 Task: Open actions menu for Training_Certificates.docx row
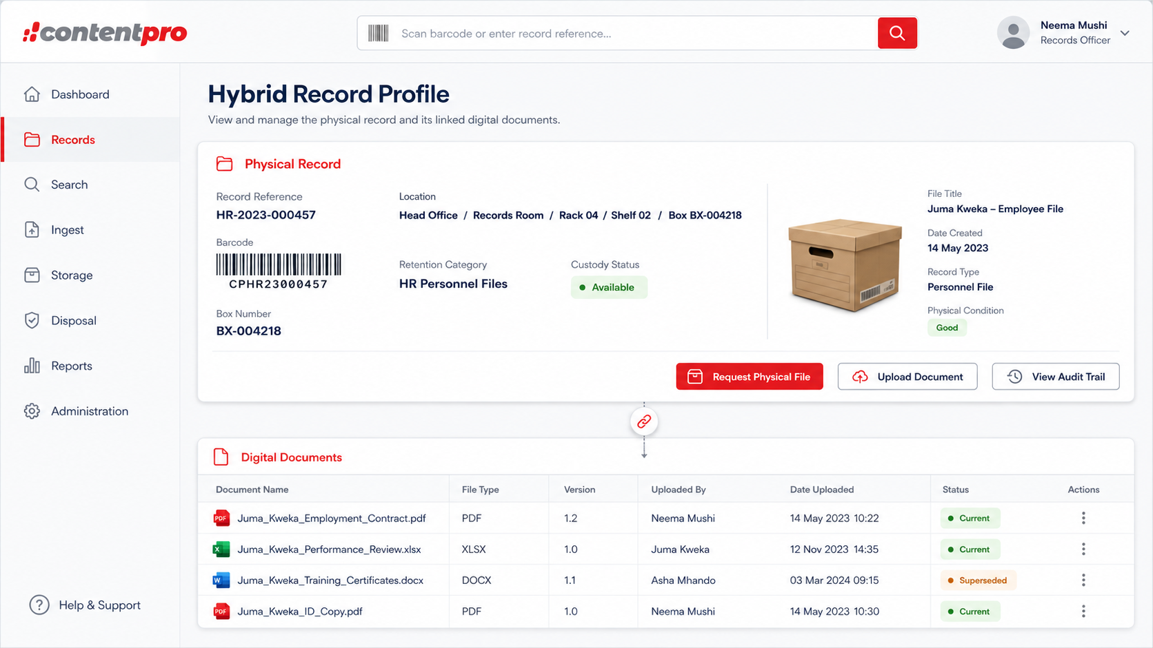coord(1083,580)
